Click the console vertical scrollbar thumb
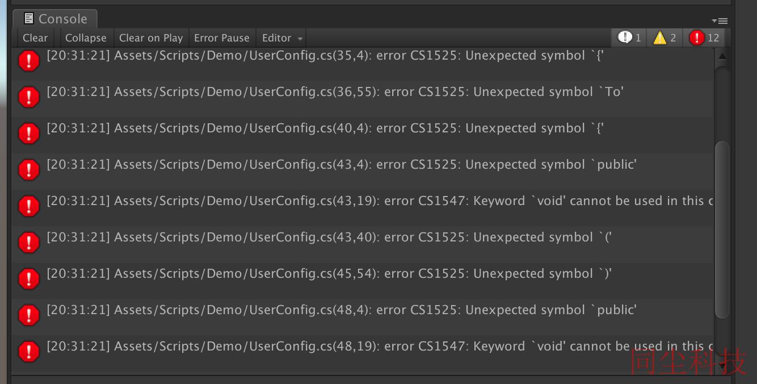Screen dimensions: 757x384 click(x=722, y=229)
